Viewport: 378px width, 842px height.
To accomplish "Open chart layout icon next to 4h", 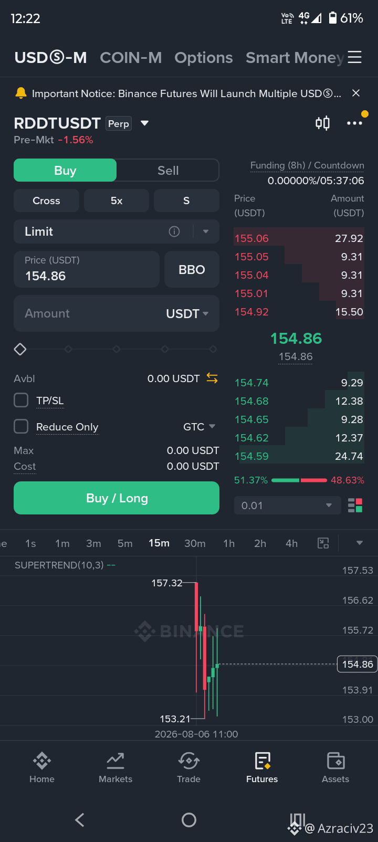I will pos(323,543).
